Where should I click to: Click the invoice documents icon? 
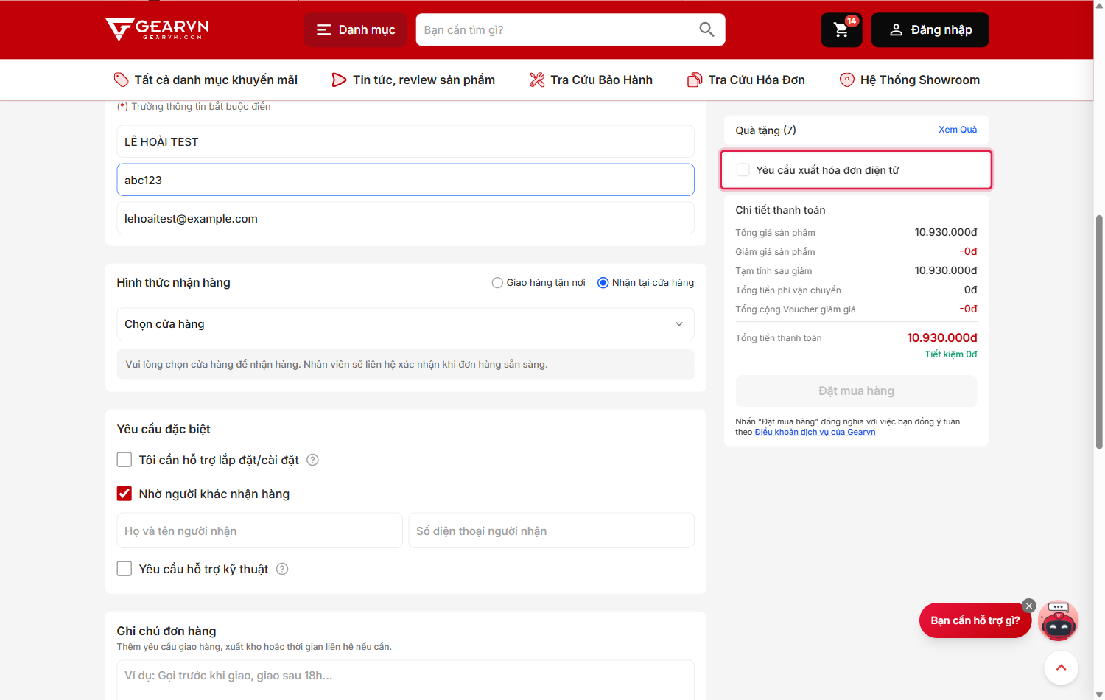pos(695,80)
